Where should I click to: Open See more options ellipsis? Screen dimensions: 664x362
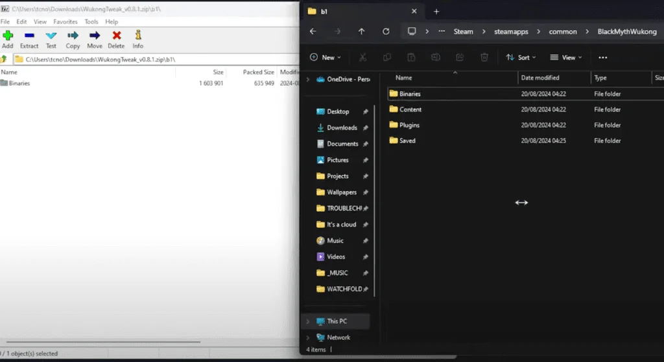(x=602, y=57)
